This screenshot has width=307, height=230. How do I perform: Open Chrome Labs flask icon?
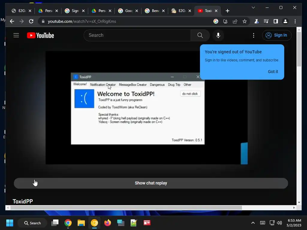point(256,21)
